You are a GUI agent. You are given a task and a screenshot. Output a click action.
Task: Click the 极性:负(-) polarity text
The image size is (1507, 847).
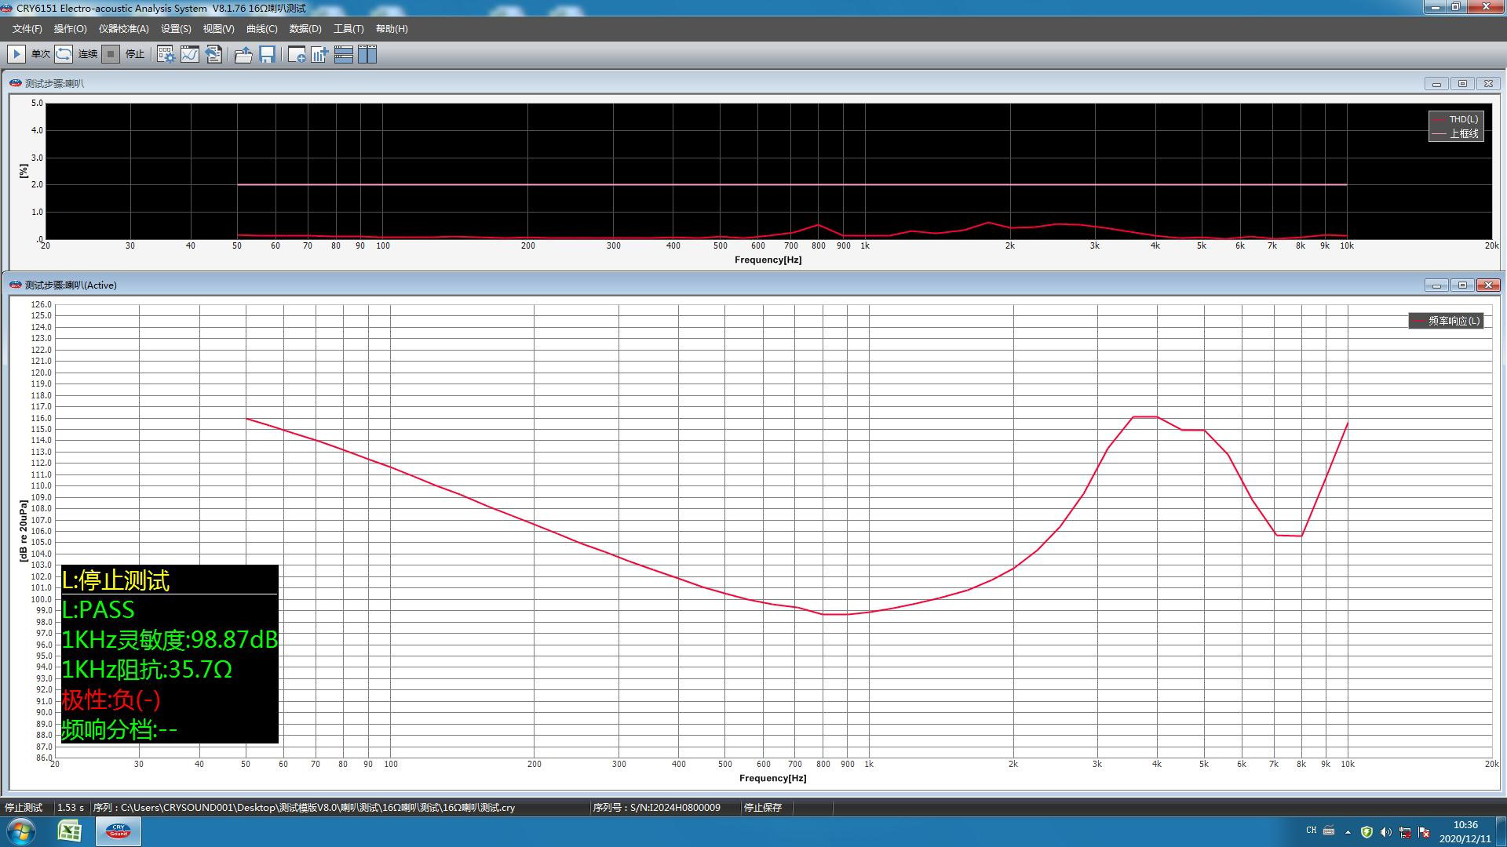pos(111,699)
